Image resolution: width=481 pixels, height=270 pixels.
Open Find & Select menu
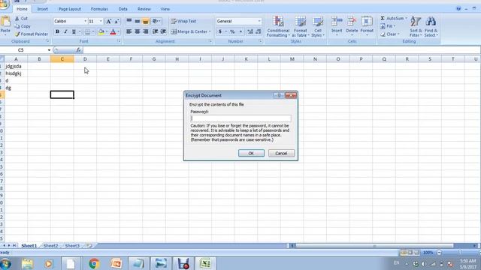431,26
